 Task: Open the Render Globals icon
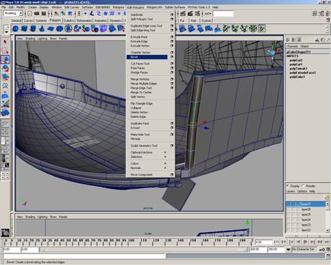click(x=197, y=14)
